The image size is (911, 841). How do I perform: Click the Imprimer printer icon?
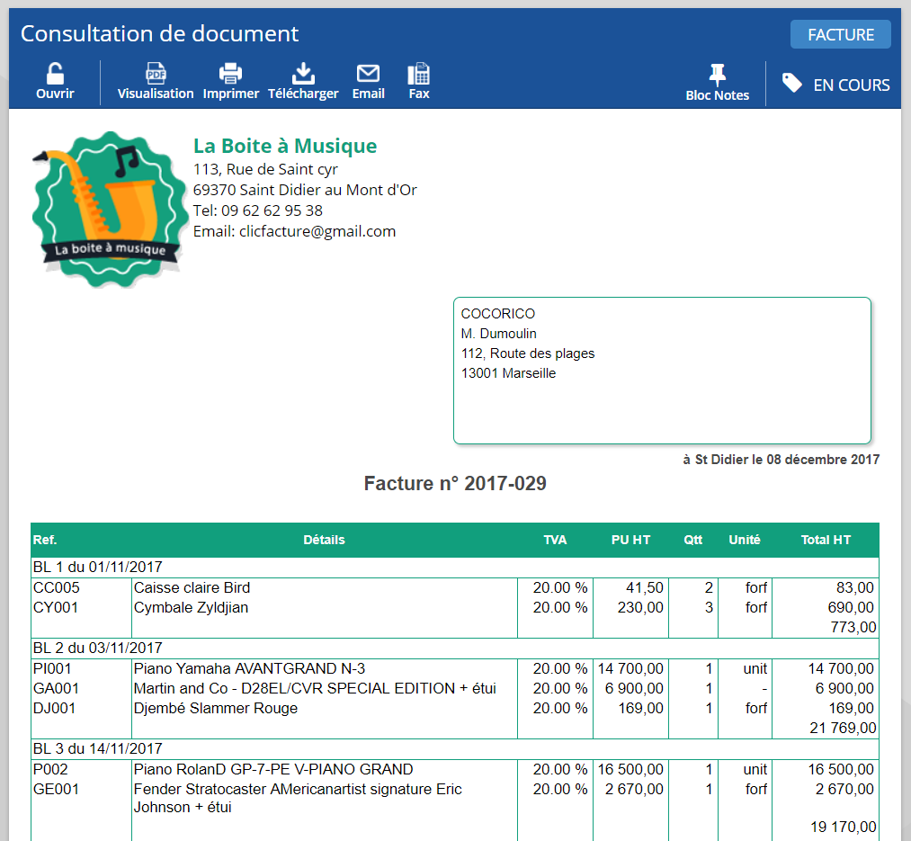coord(231,74)
